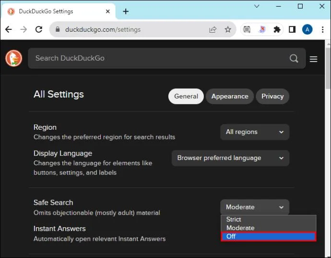This screenshot has width=331, height=258.
Task: Select the DuckDuckGo Settings browser tab
Action: [x=58, y=12]
